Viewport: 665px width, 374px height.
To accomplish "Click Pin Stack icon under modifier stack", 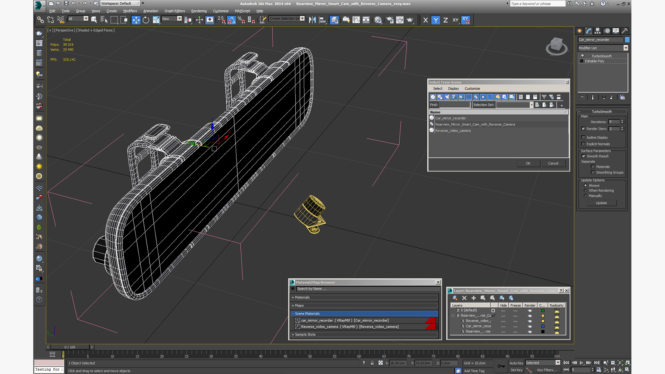I will coord(582,98).
